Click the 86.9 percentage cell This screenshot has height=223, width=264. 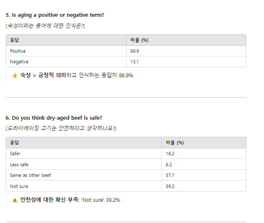135,51
